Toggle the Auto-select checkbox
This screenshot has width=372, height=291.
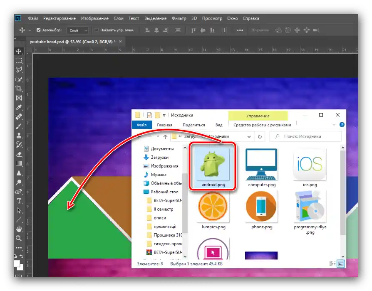[38, 30]
